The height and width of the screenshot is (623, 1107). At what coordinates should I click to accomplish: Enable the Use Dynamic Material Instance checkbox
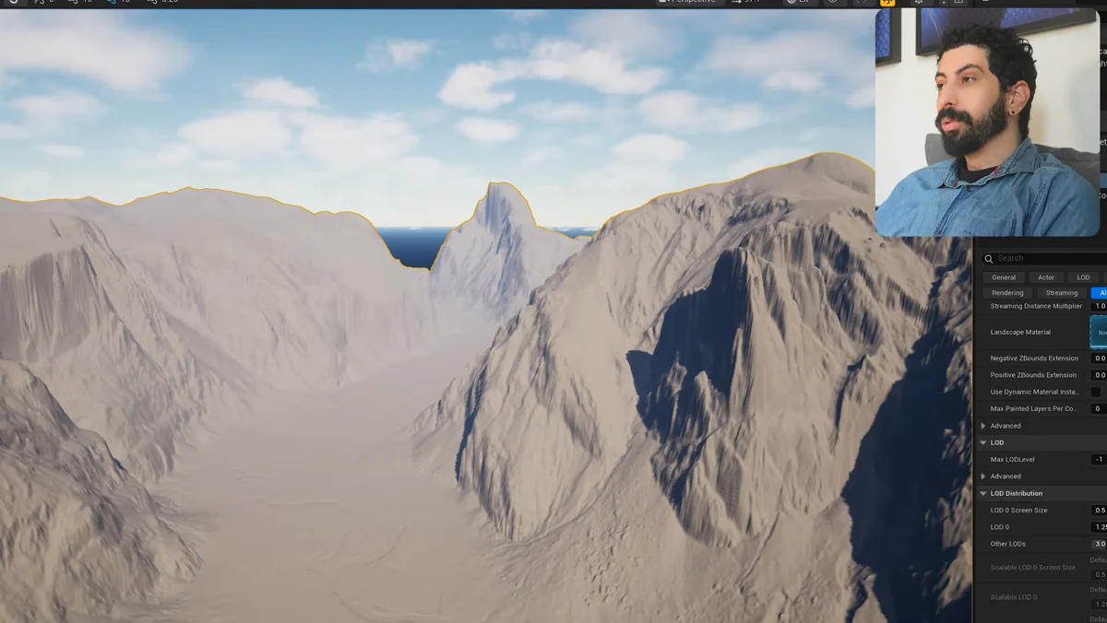tap(1096, 392)
